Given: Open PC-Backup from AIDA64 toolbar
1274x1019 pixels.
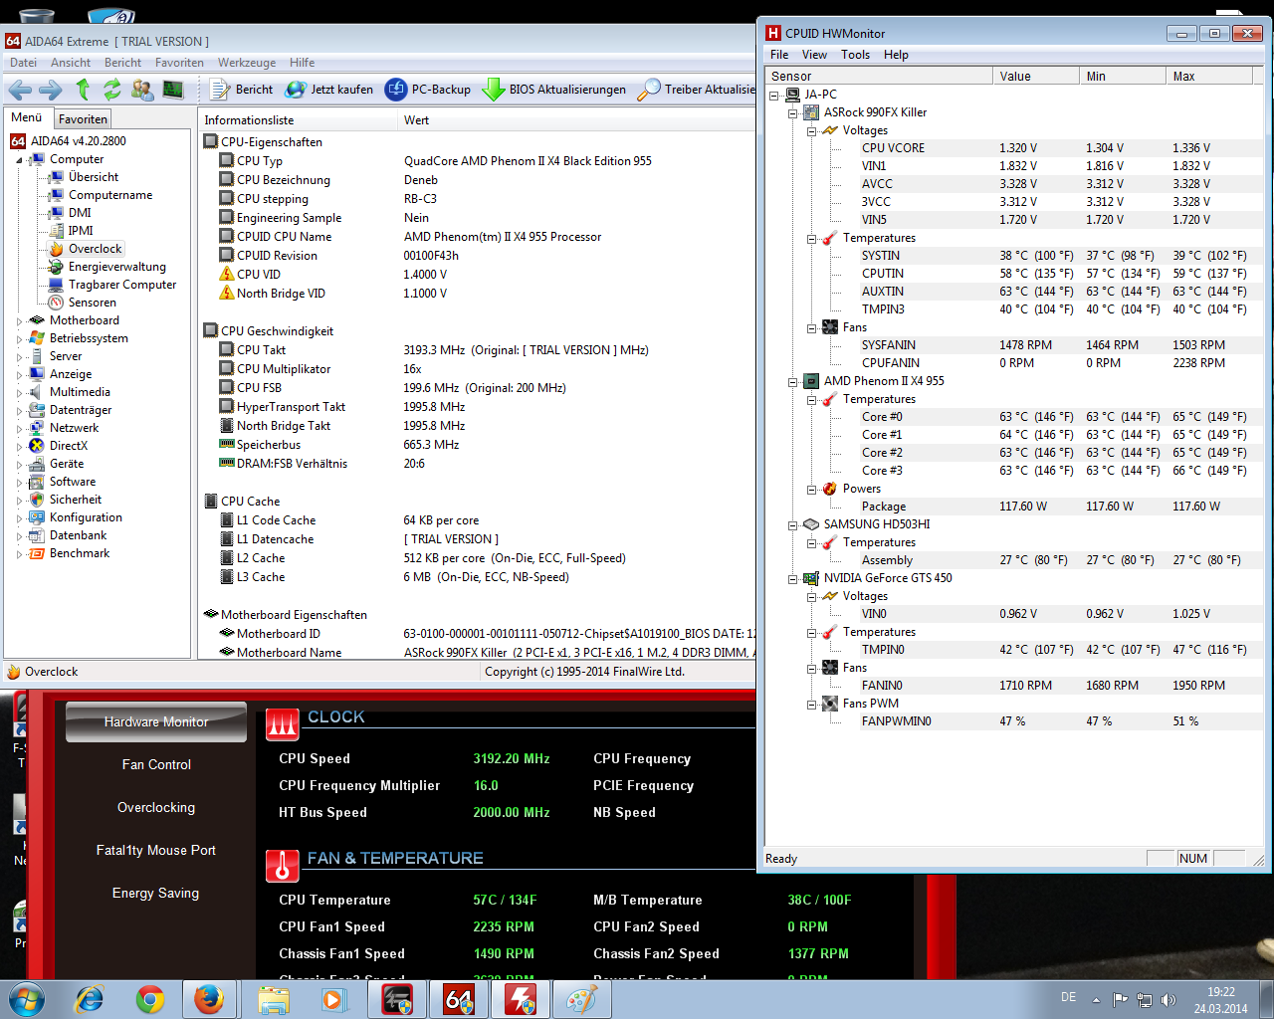Looking at the screenshot, I should [x=428, y=90].
